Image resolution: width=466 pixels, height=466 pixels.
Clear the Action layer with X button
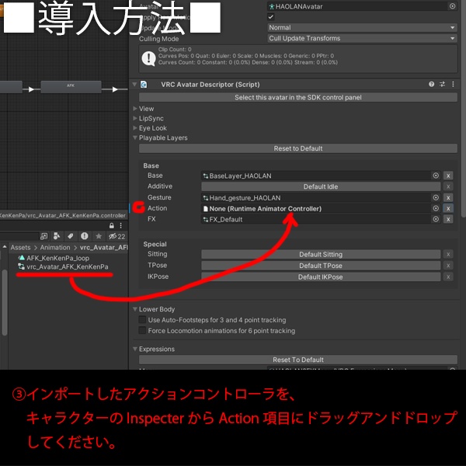pyautogui.click(x=448, y=208)
